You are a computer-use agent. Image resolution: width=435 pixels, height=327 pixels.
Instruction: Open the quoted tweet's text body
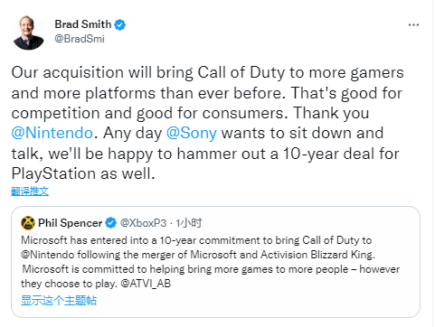point(210,262)
